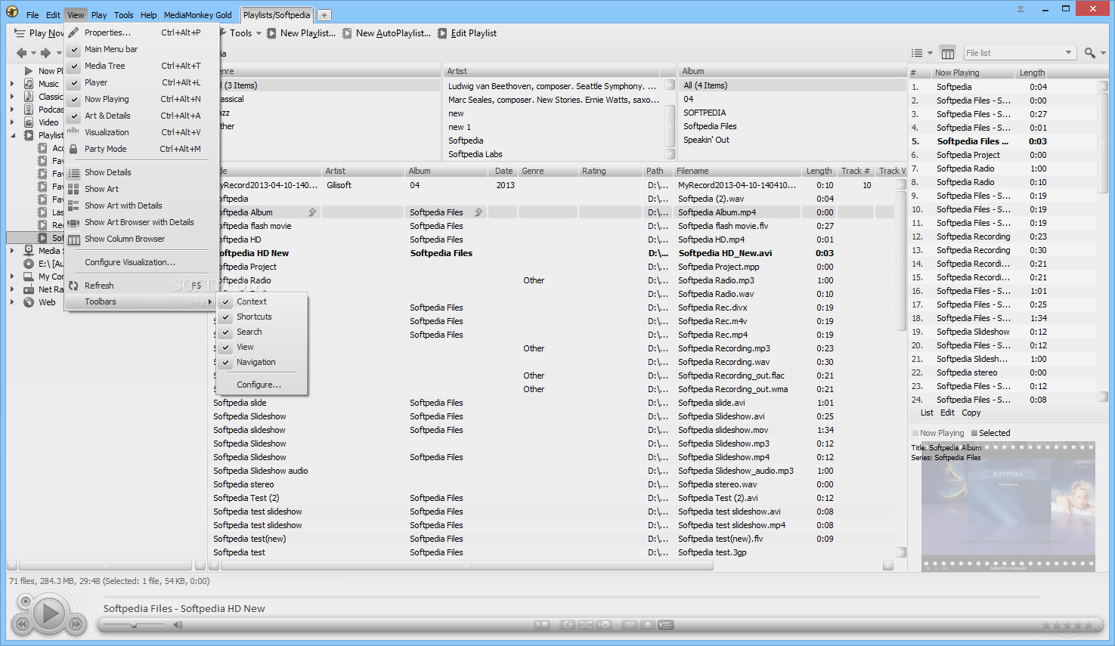Click the previous track button in player
The width and height of the screenshot is (1115, 646).
[22, 624]
